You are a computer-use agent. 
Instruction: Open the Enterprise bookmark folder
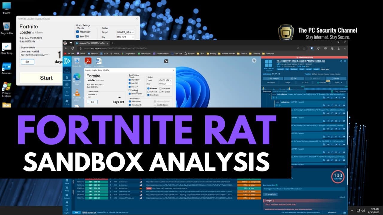268,53
